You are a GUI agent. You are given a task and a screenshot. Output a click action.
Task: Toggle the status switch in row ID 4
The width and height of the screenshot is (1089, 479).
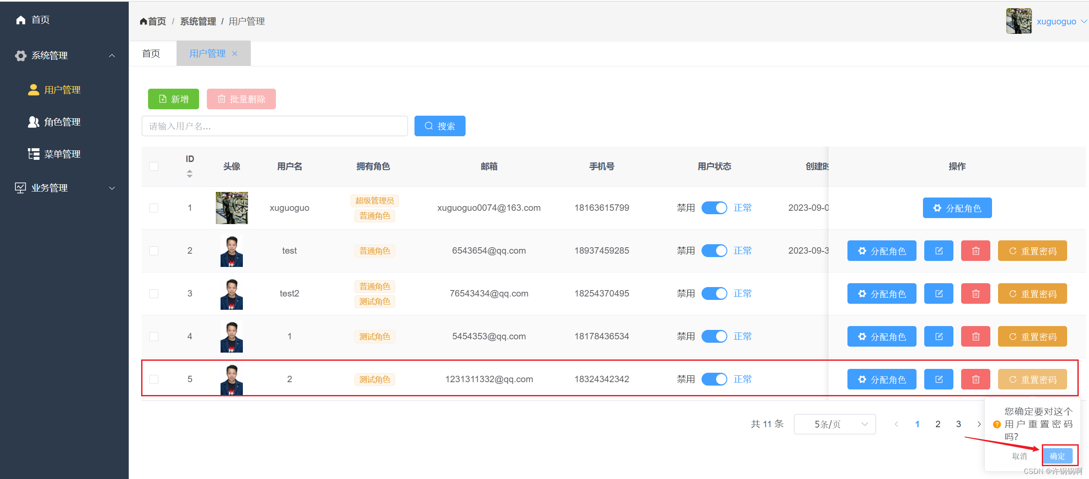[x=714, y=336]
